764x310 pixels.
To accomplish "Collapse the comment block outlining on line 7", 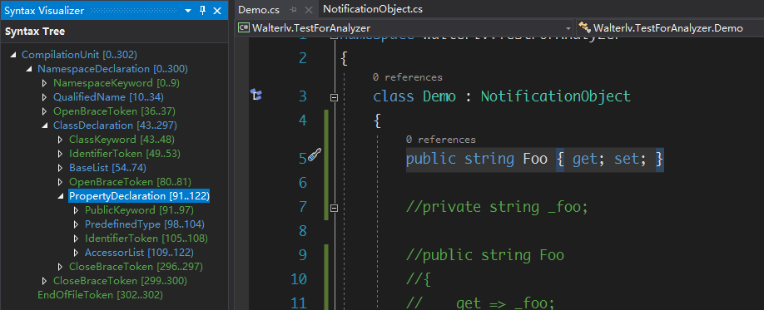I will [x=335, y=208].
